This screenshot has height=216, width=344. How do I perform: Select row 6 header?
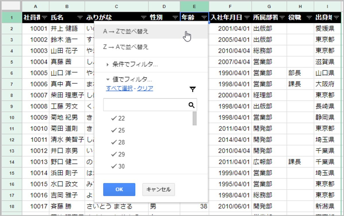tap(12, 73)
